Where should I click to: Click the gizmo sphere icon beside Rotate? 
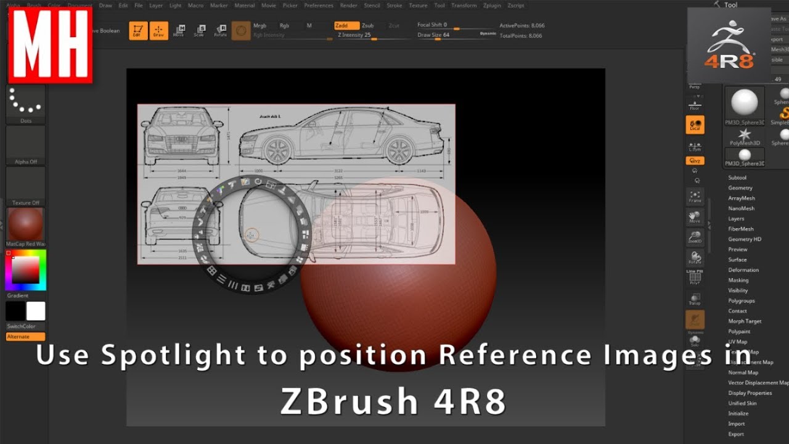241,31
